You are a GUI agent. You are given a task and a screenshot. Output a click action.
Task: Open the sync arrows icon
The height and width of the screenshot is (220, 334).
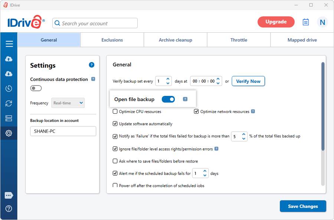coord(9,103)
